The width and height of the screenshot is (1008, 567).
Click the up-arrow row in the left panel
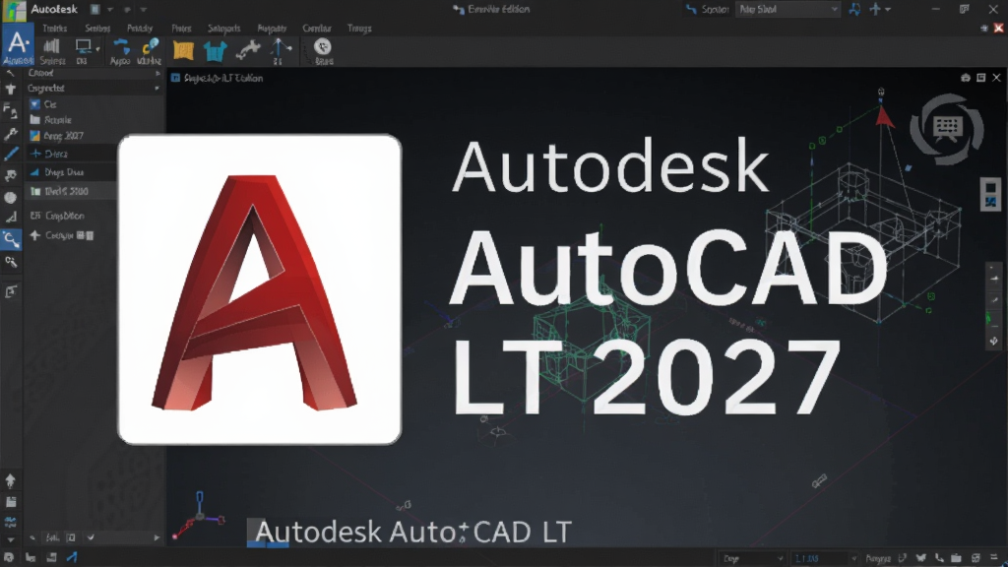tap(71, 236)
